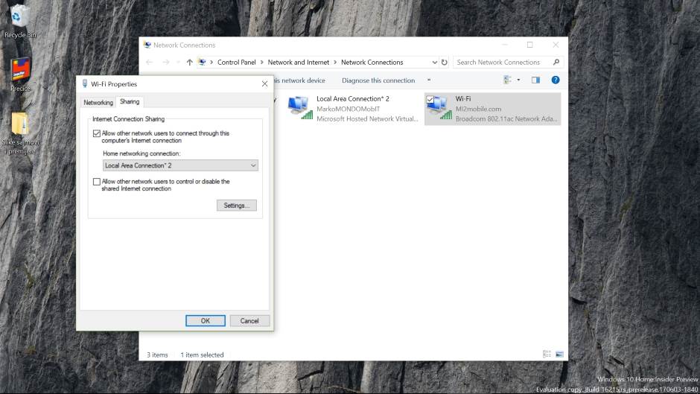Toggle the preview pane icon
This screenshot has width=700, height=394.
(535, 80)
